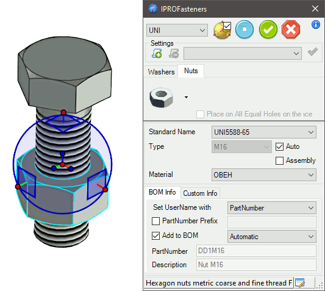Uncheck the Auto checkbox
This screenshot has height=291, width=325.
pyautogui.click(x=279, y=146)
